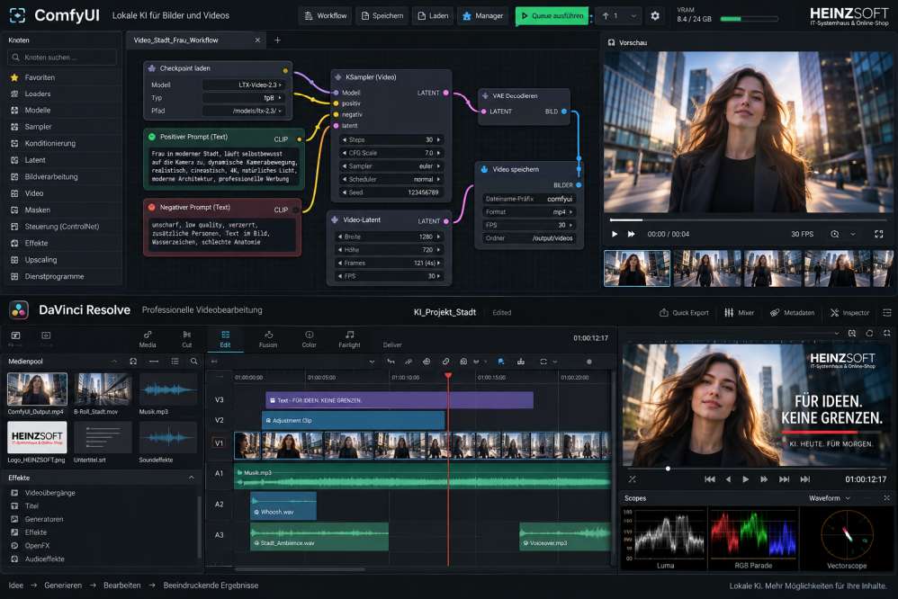Switch the Sampler euler to next option
The height and width of the screenshot is (599, 898).
(x=439, y=166)
